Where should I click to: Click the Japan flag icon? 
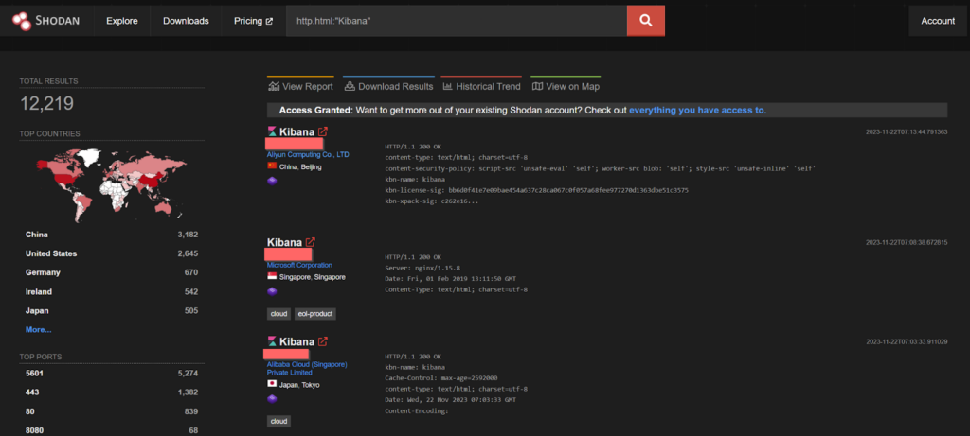(x=272, y=384)
